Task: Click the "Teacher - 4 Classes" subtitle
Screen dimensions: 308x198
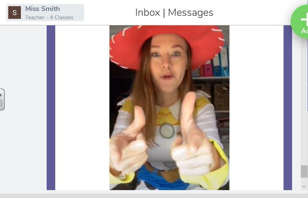Action: pos(49,18)
